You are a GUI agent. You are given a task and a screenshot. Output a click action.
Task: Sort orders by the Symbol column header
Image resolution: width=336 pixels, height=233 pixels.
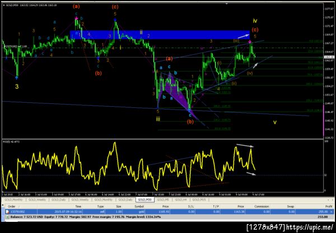click(x=139, y=206)
